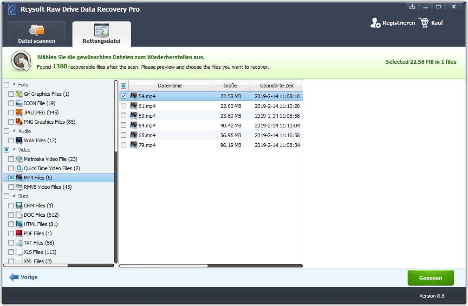Image resolution: width=468 pixels, height=306 pixels.
Task: Click the HTML Files icon
Action: (19, 224)
